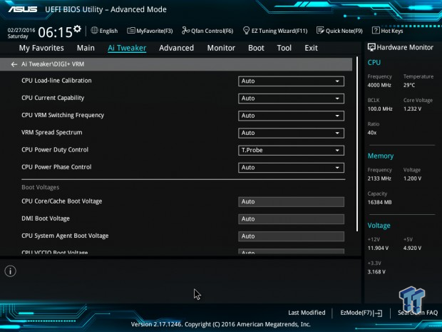Click the CPU temperature 29°C value
The height and width of the screenshot is (332, 442).
pos(409,85)
